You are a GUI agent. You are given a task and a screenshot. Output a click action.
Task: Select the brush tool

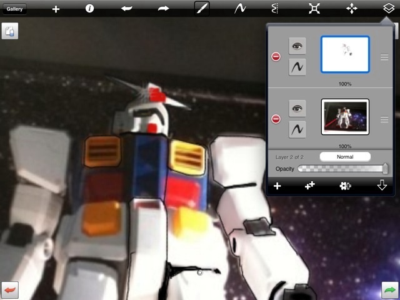(202, 9)
